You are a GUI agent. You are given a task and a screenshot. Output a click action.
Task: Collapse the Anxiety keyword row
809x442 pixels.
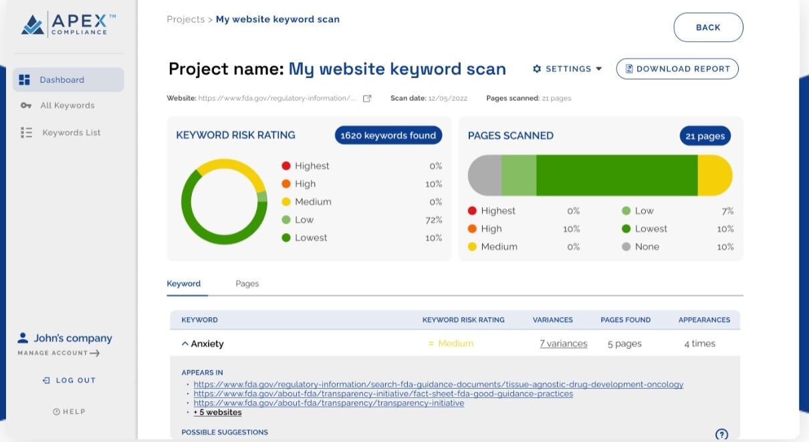click(185, 343)
